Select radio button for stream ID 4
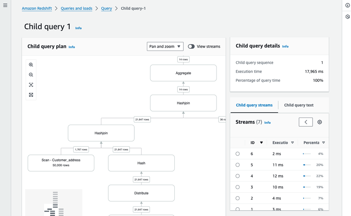Screen dimensions: 351x216 (238, 176)
